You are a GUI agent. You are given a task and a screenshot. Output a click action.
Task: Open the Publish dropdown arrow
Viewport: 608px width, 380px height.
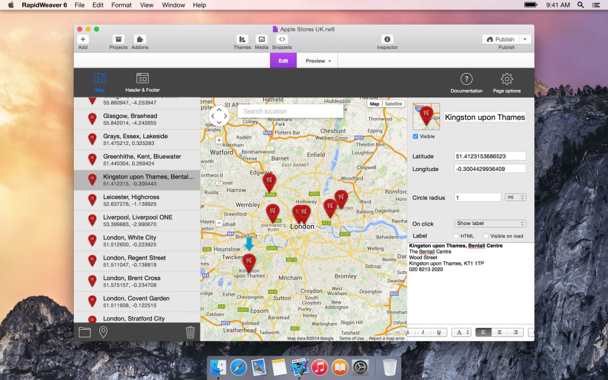pyautogui.click(x=525, y=39)
